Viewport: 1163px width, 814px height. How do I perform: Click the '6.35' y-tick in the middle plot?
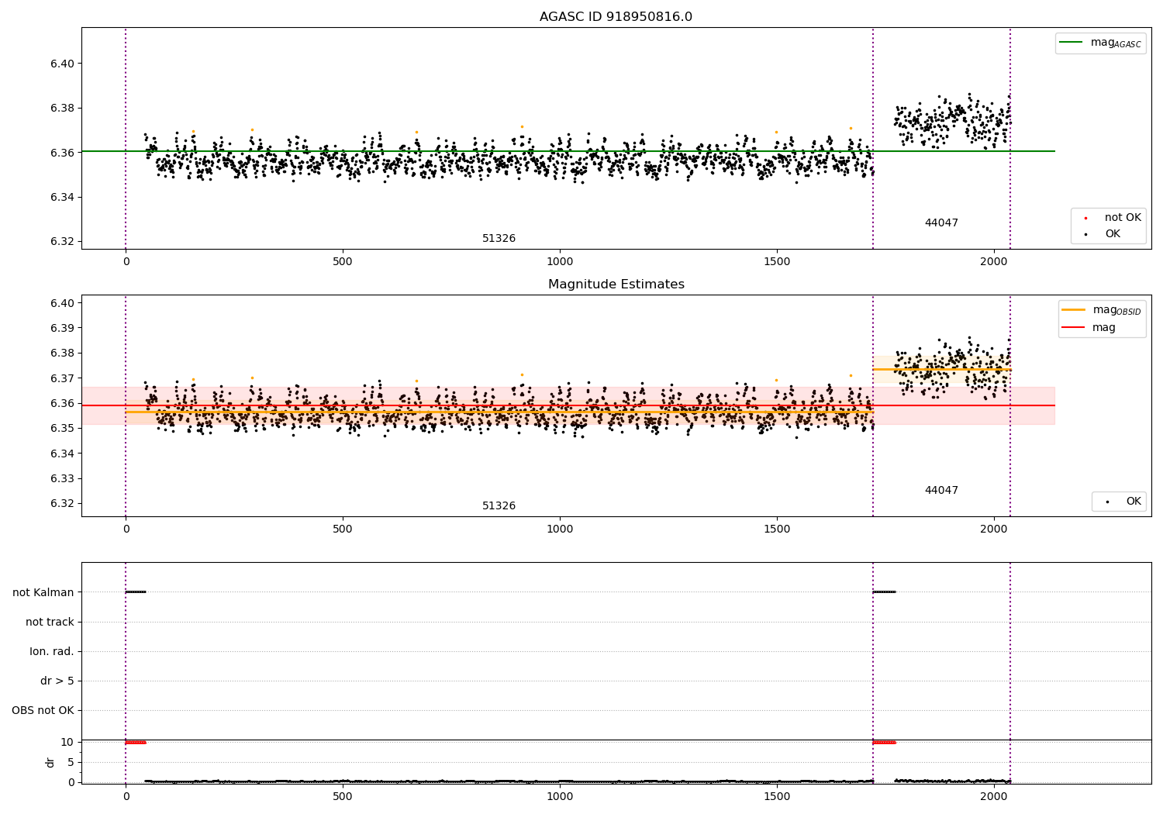[62, 428]
